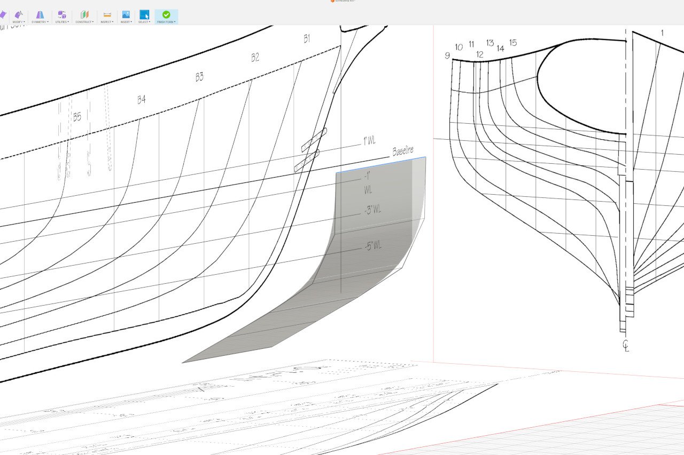Click station number 15 in body plan

(513, 43)
